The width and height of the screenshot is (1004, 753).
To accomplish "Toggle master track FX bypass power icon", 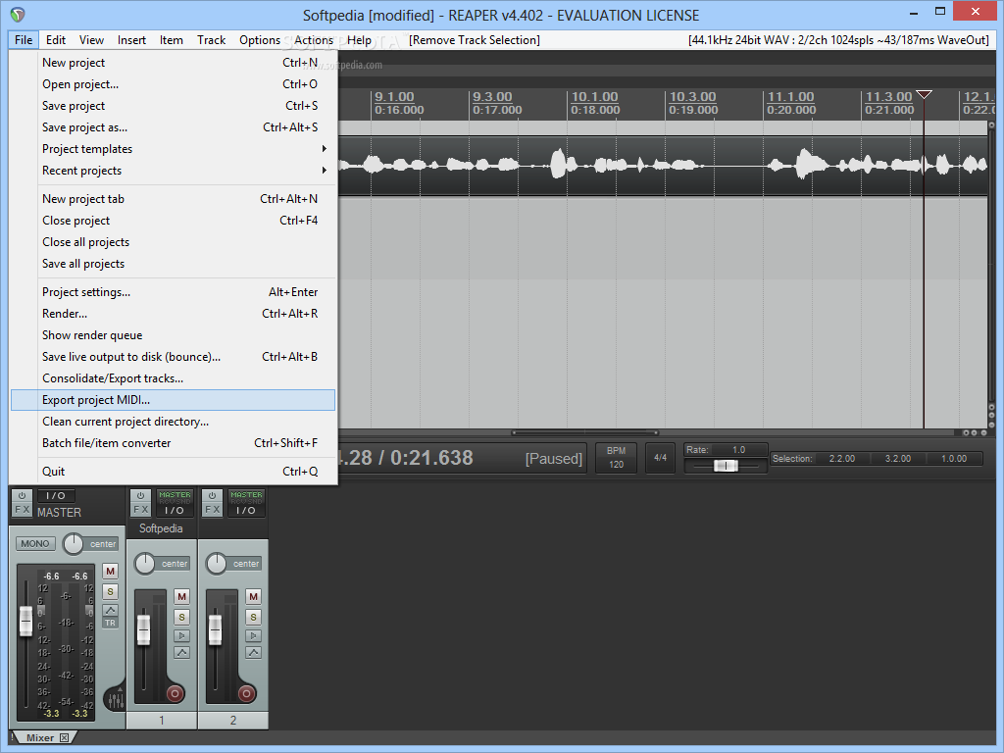I will 22,495.
